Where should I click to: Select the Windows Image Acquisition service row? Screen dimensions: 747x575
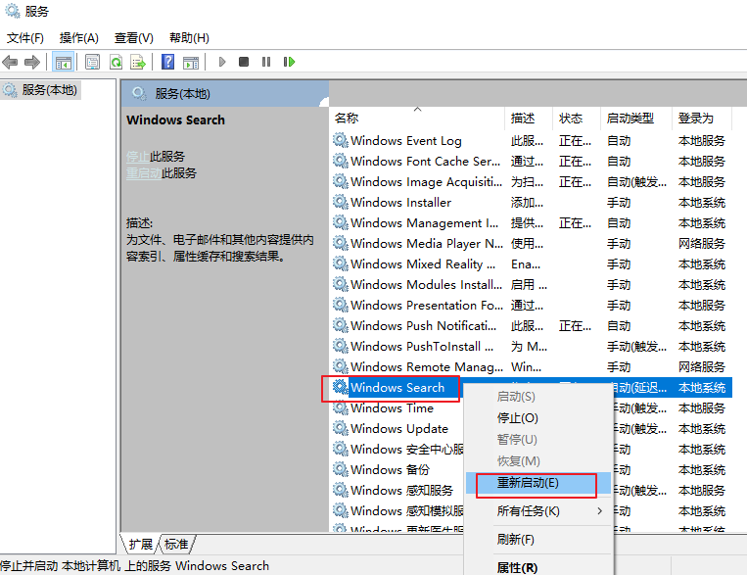click(532, 181)
